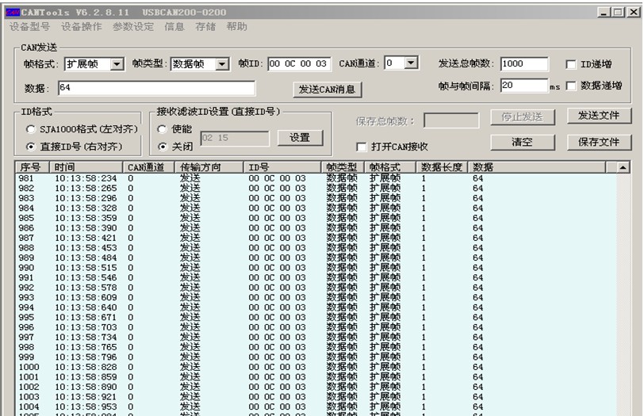The image size is (644, 416).
Task: Click the 发送文件 button
Action: 599,116
